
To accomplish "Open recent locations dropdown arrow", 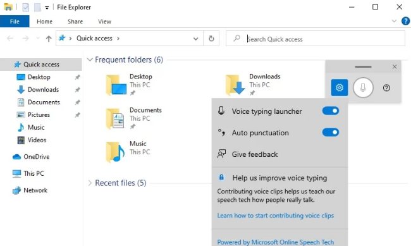I will point(38,39).
